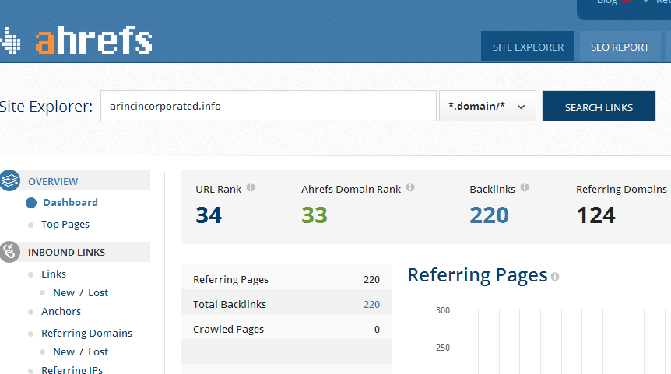
Task: Click the Overview layers icon
Action: (x=9, y=180)
